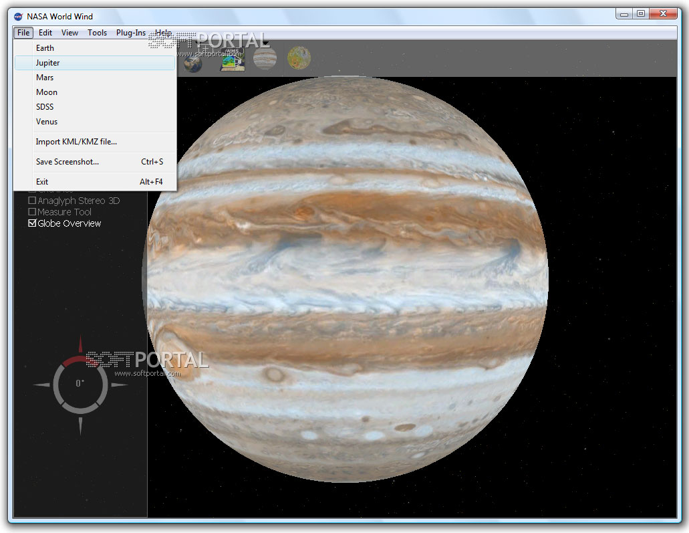Click the Jupiter layer toolbar icon
Image resolution: width=689 pixels, height=533 pixels.
coord(265,58)
